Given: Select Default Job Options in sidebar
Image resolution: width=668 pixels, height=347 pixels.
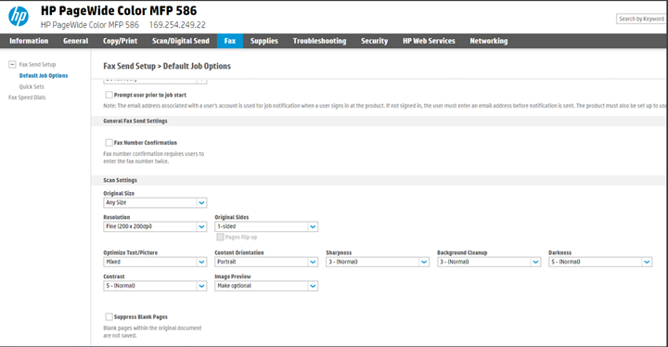Looking at the screenshot, I should pyautogui.click(x=44, y=75).
